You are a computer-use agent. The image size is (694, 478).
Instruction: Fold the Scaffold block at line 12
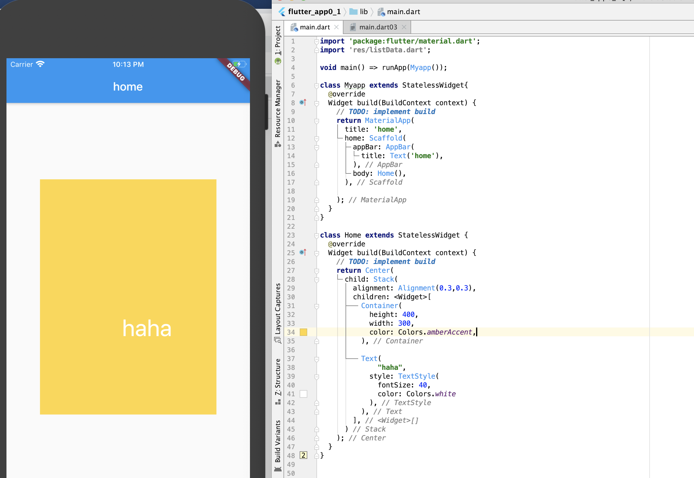coord(317,139)
